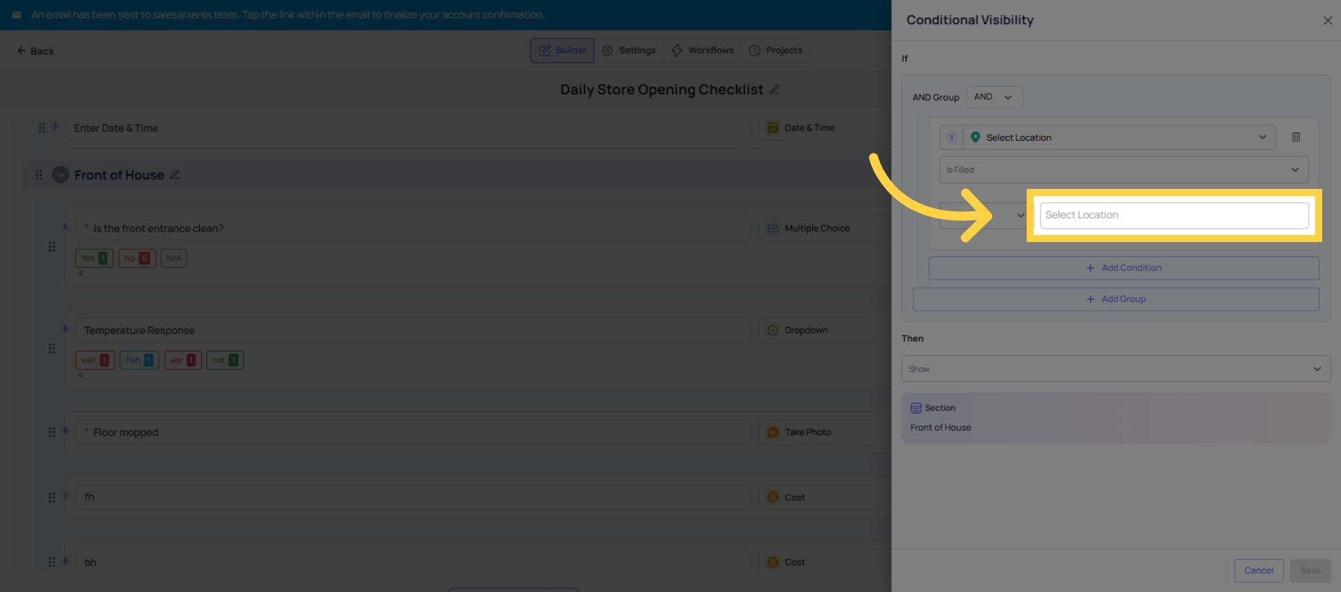Cancel the conditional visibility changes
Screen dimensions: 1341x592
[1259, 570]
